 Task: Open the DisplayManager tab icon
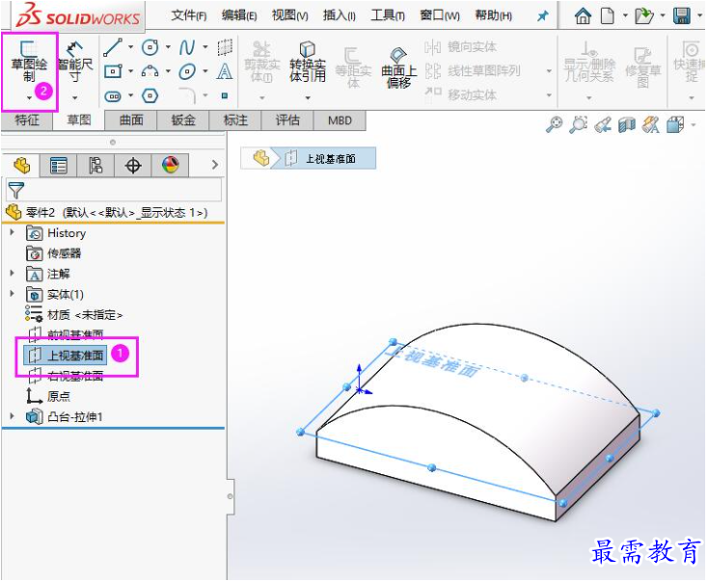(170, 166)
